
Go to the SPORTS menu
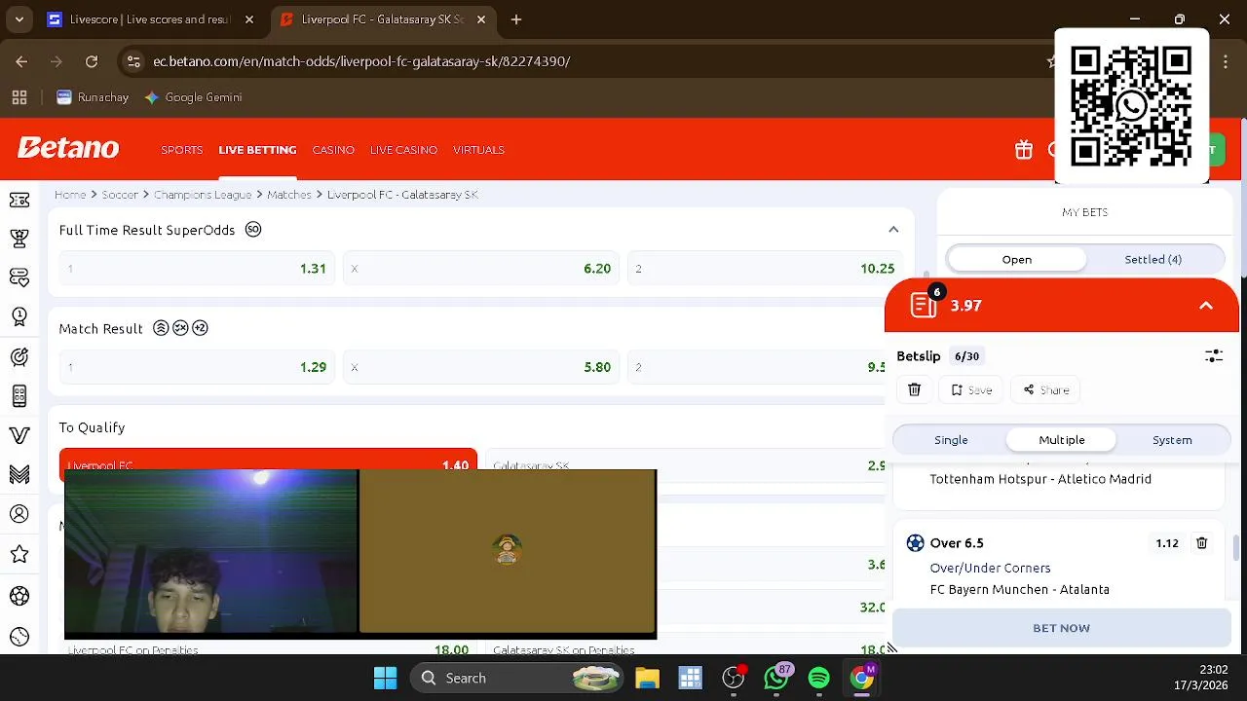[x=182, y=150]
